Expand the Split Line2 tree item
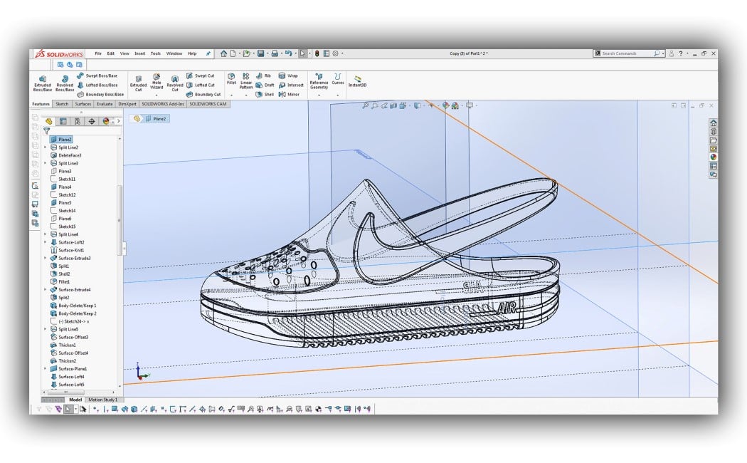 [x=46, y=147]
